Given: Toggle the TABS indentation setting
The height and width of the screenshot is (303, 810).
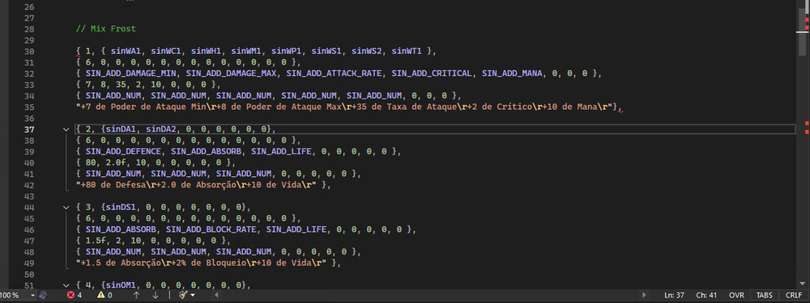Looking at the screenshot, I should pyautogui.click(x=765, y=295).
